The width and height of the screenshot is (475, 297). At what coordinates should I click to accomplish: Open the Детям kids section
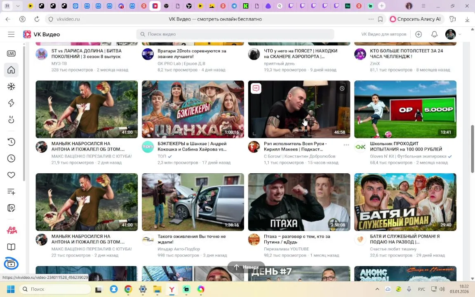tap(12, 230)
